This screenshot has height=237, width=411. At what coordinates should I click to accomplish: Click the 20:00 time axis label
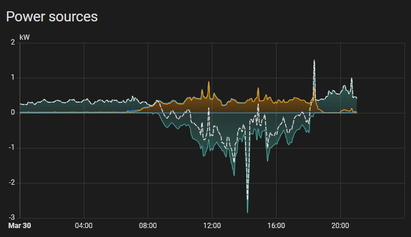pos(340,226)
